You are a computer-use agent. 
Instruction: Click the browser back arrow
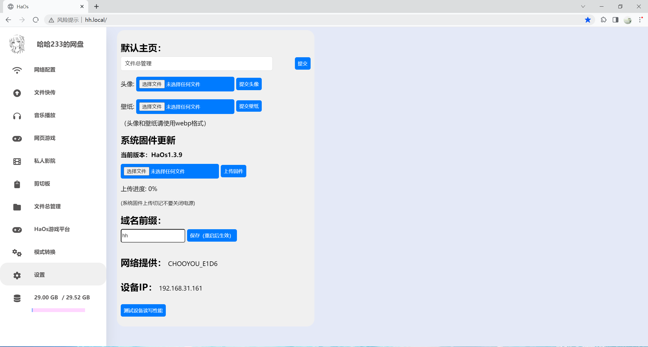pyautogui.click(x=8, y=20)
